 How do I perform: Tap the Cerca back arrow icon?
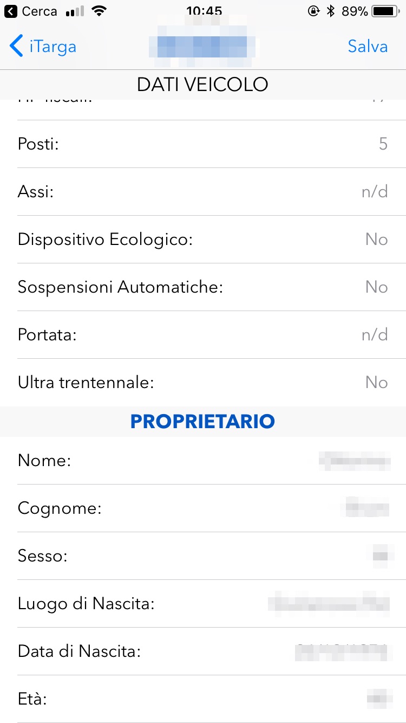point(10,11)
